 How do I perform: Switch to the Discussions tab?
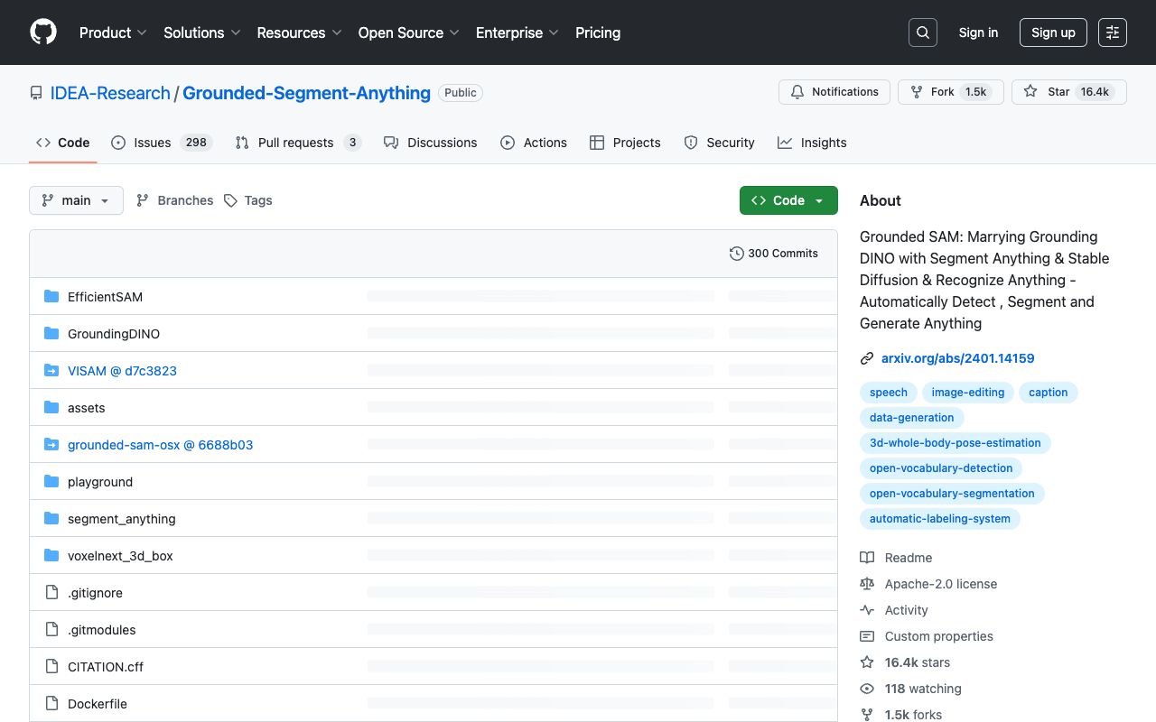(430, 143)
